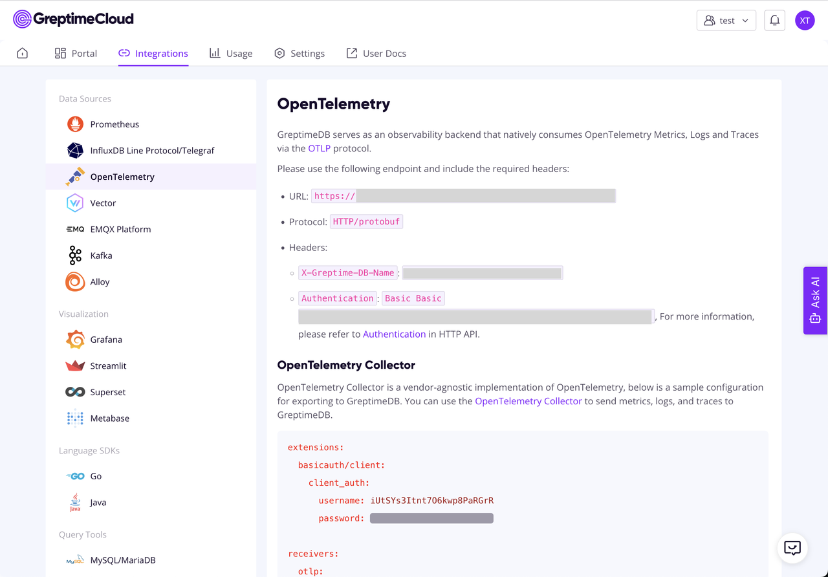The width and height of the screenshot is (828, 577).
Task: Select the MySQL/MariaDB query tool
Action: pyautogui.click(x=122, y=560)
